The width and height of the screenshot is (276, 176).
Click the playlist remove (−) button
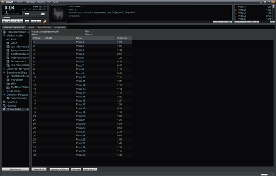coord(242,22)
